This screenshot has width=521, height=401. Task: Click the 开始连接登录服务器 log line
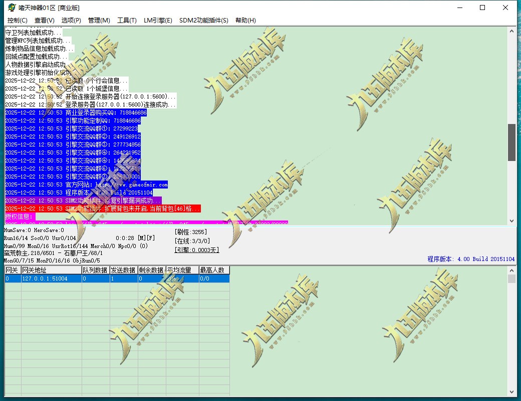(x=91, y=96)
